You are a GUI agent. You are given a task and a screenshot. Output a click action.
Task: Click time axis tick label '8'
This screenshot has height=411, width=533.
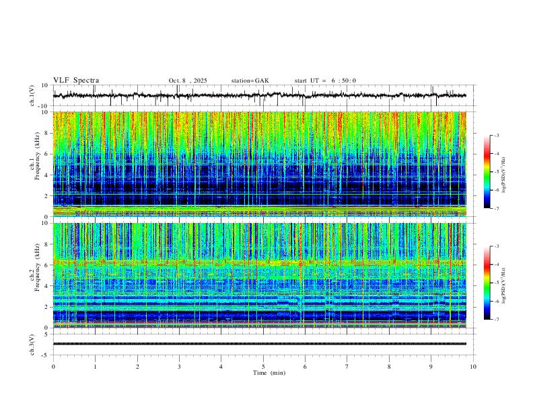389,367
